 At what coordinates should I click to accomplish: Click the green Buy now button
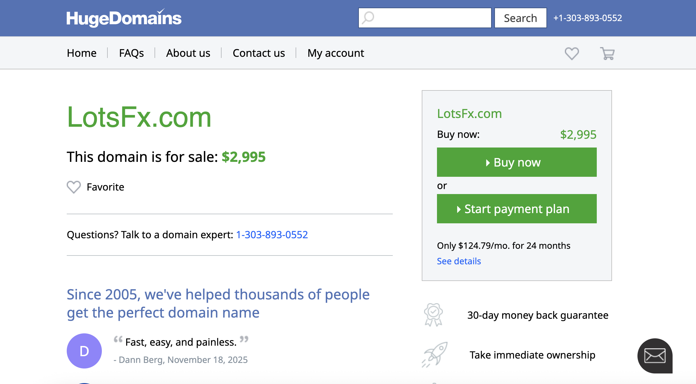pyautogui.click(x=517, y=162)
